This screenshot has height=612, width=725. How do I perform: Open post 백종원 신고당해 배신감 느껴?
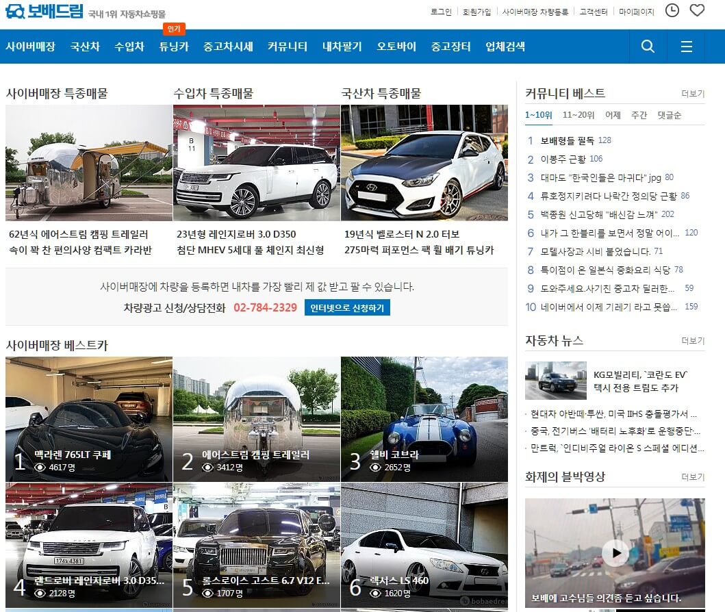coord(599,214)
